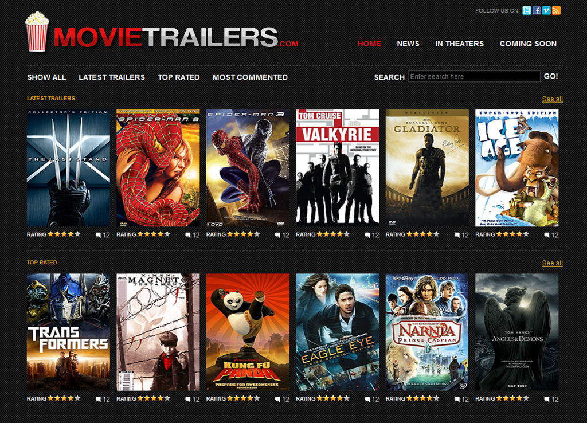Image resolution: width=587 pixels, height=423 pixels.
Task: Select the Latest Trailers filter tab
Action: click(112, 77)
